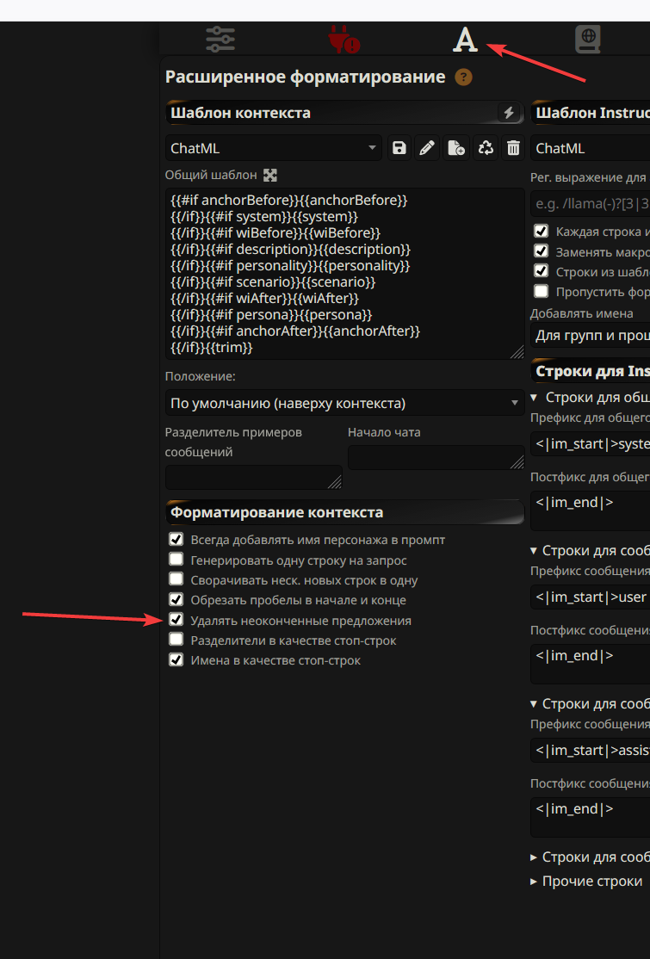The height and width of the screenshot is (959, 650).
Task: Delete the context template with trash icon
Action: pos(514,148)
